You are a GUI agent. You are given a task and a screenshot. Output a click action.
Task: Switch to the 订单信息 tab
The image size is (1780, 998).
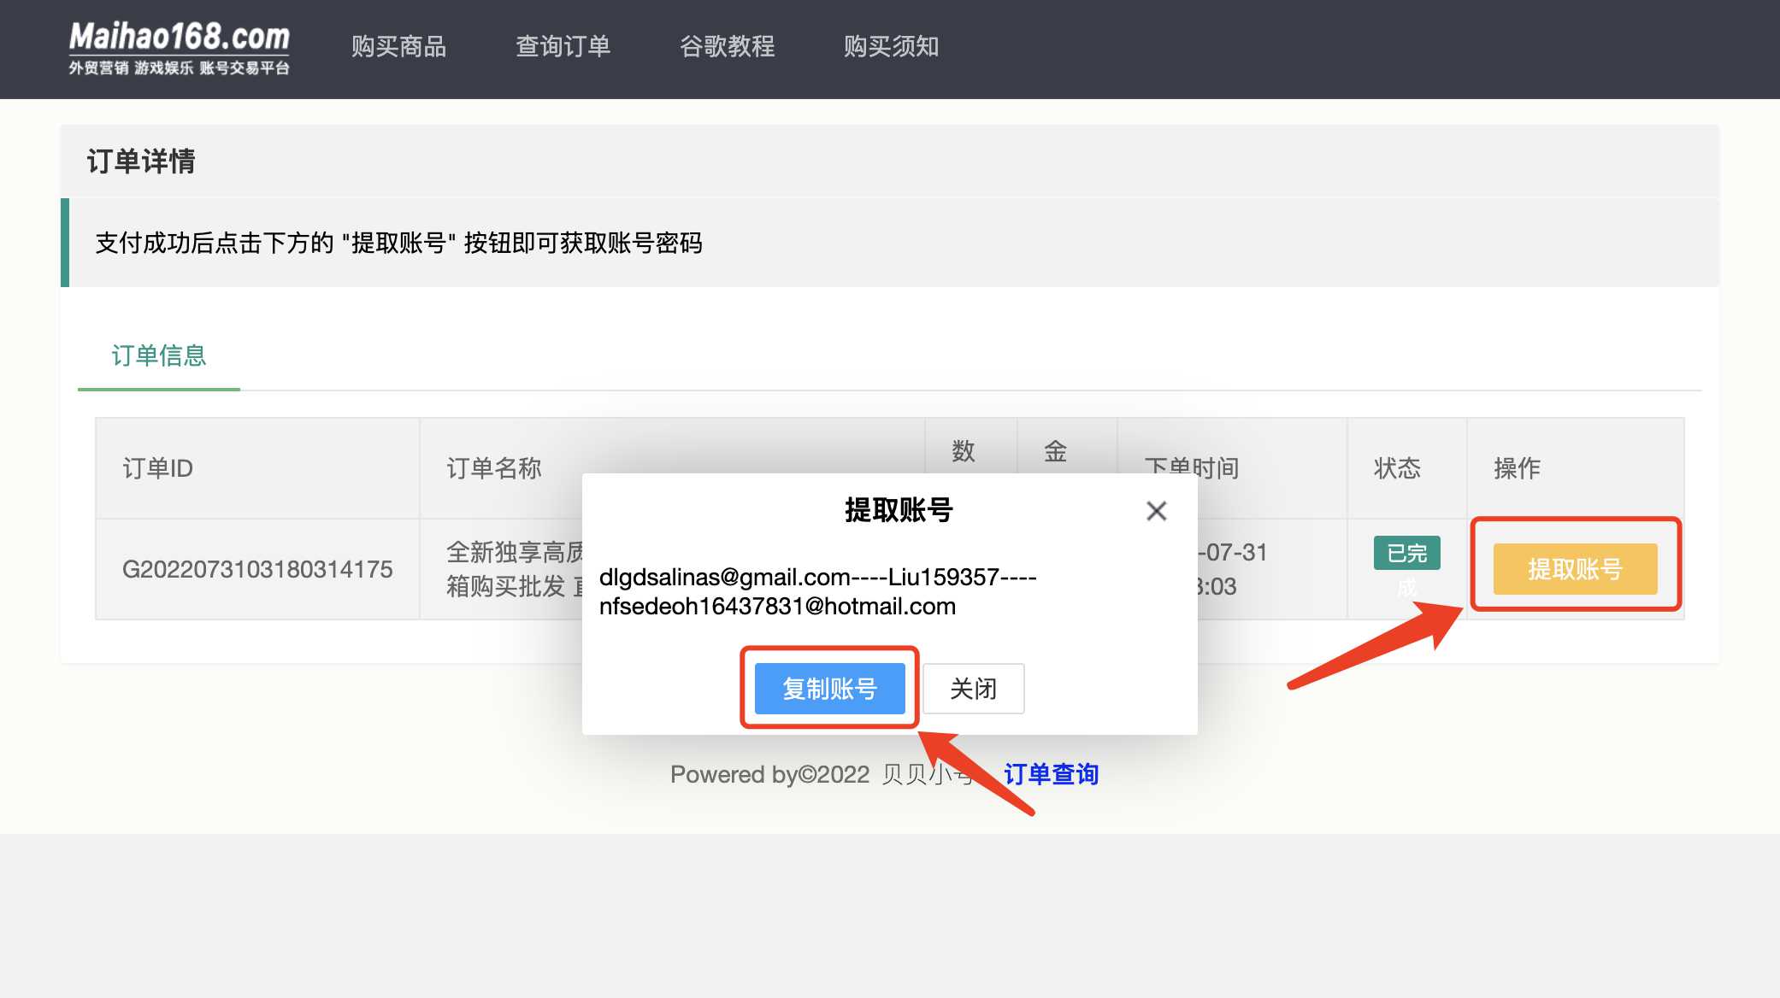[x=158, y=355]
